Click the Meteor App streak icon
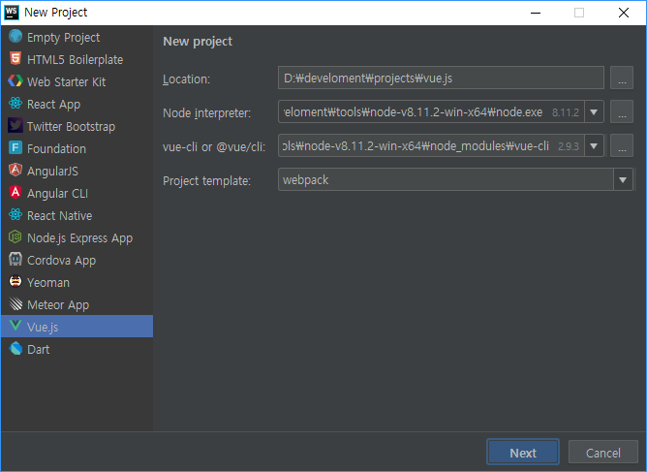Viewport: 647px width, 472px height. coord(15,304)
